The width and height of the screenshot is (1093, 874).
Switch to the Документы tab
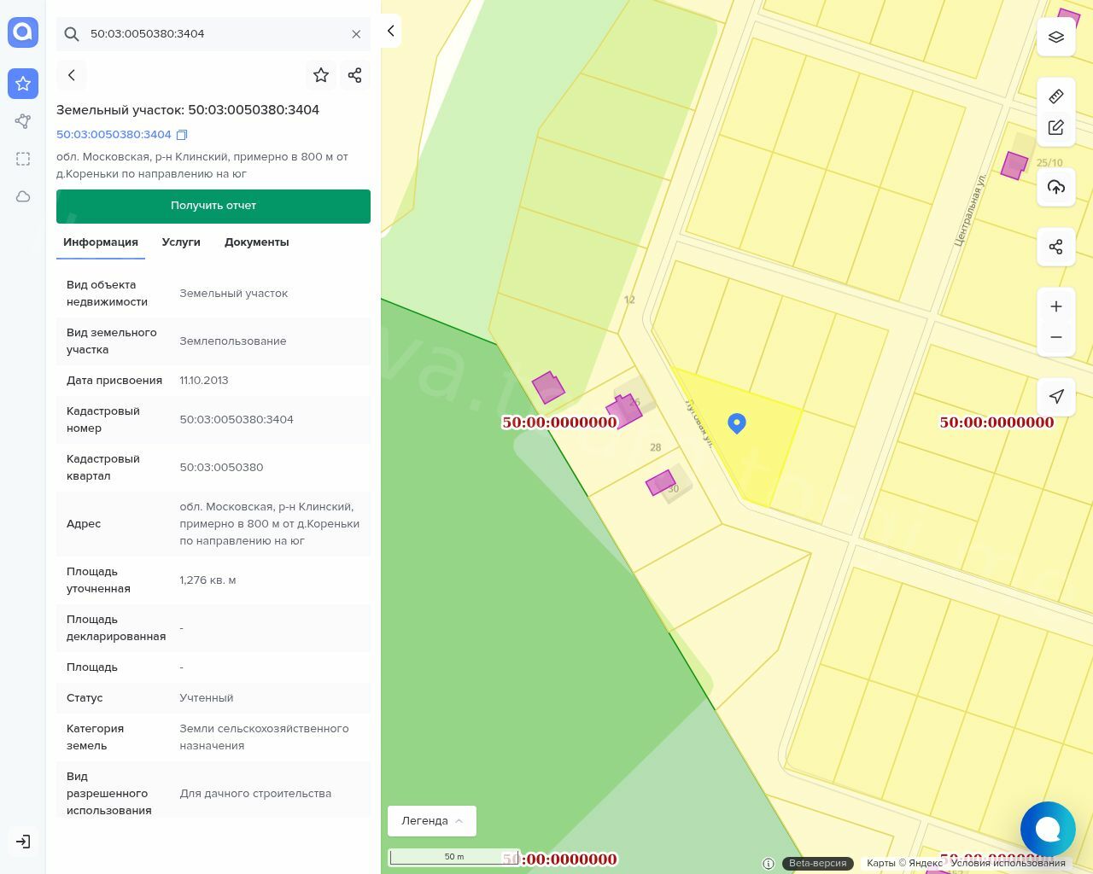256,242
